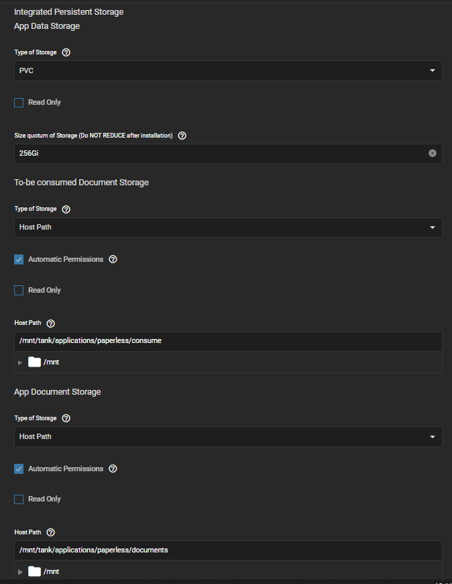Open help for consume Host Path
Viewport: 452px width, 584px height.
[x=50, y=324]
